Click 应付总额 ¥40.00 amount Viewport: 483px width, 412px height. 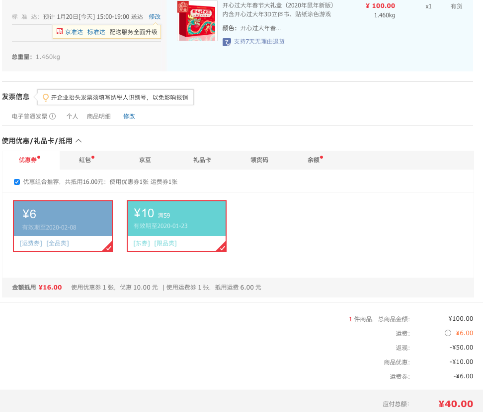pos(456,404)
